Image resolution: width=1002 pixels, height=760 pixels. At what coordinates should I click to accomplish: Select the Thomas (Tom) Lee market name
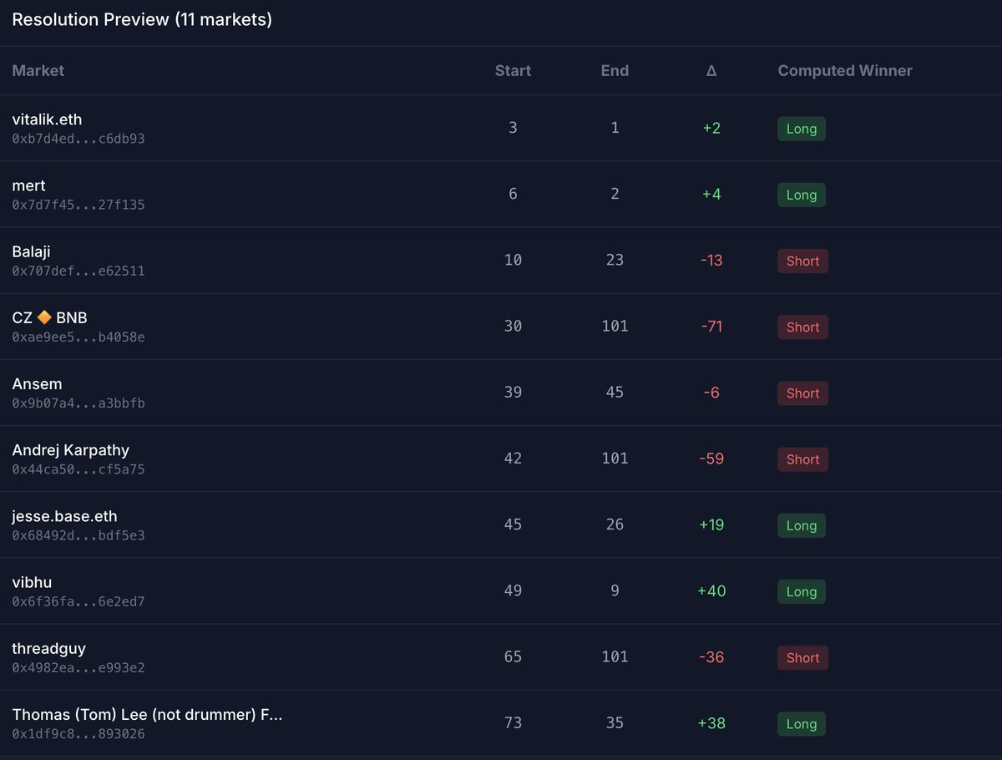147,714
